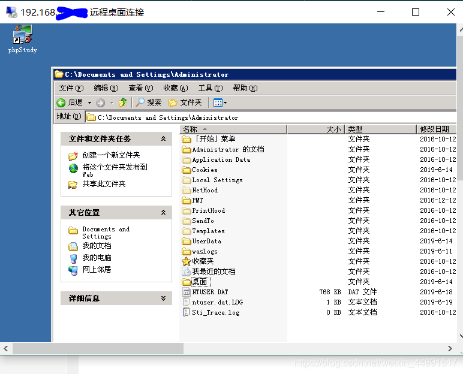Open the phpStudy desktop shortcut
The width and height of the screenshot is (463, 374).
point(22,39)
